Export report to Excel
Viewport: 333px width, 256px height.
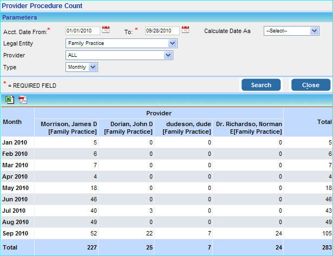tap(10, 99)
